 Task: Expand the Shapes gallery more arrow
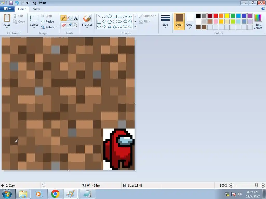coord(135,27)
